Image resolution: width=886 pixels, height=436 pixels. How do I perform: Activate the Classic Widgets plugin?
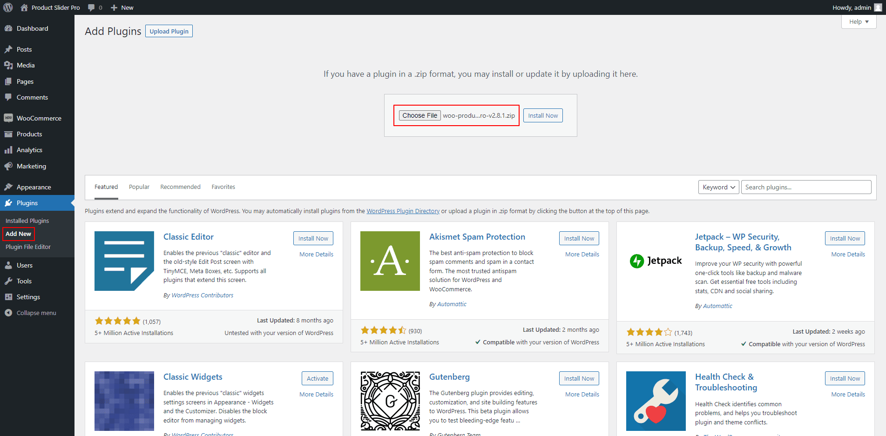coord(317,378)
